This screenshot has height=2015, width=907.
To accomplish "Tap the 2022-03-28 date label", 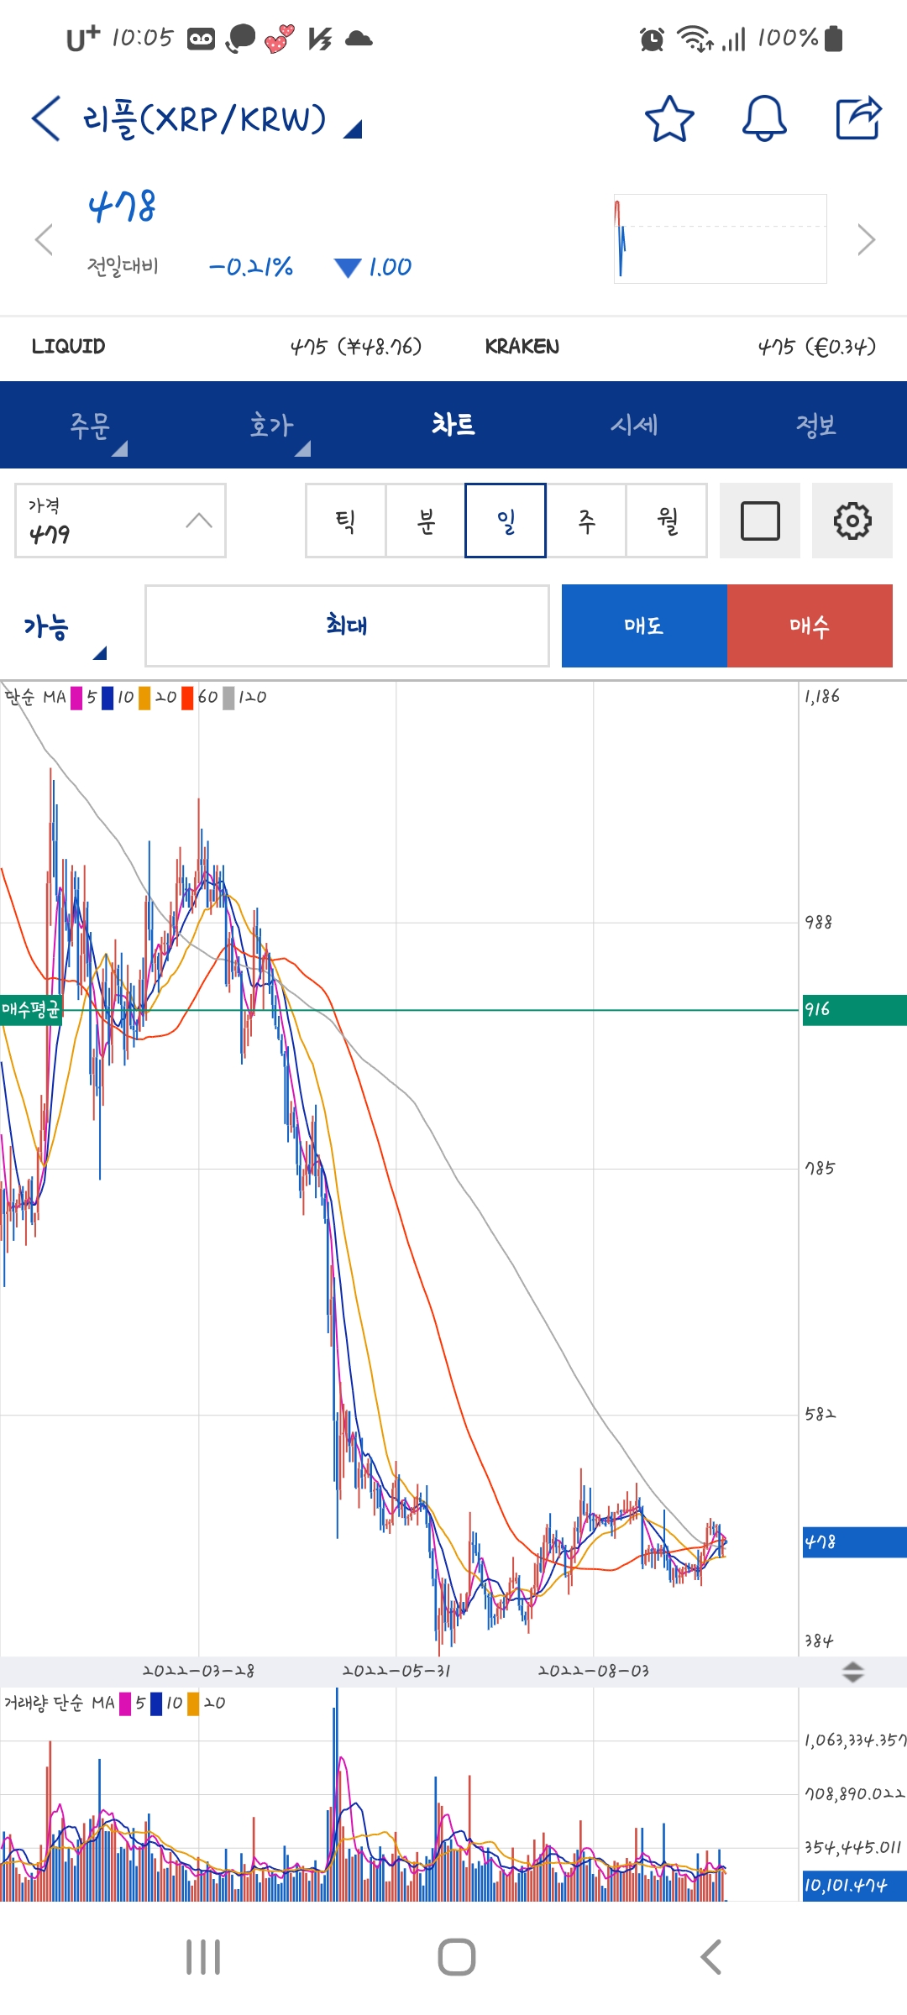I will 198,1671.
